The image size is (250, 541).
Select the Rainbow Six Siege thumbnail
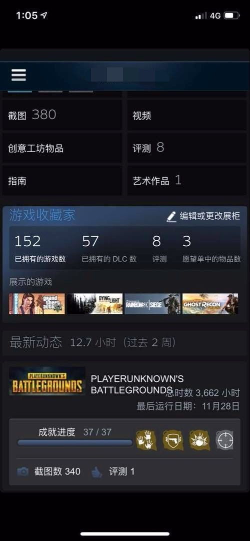point(152,304)
